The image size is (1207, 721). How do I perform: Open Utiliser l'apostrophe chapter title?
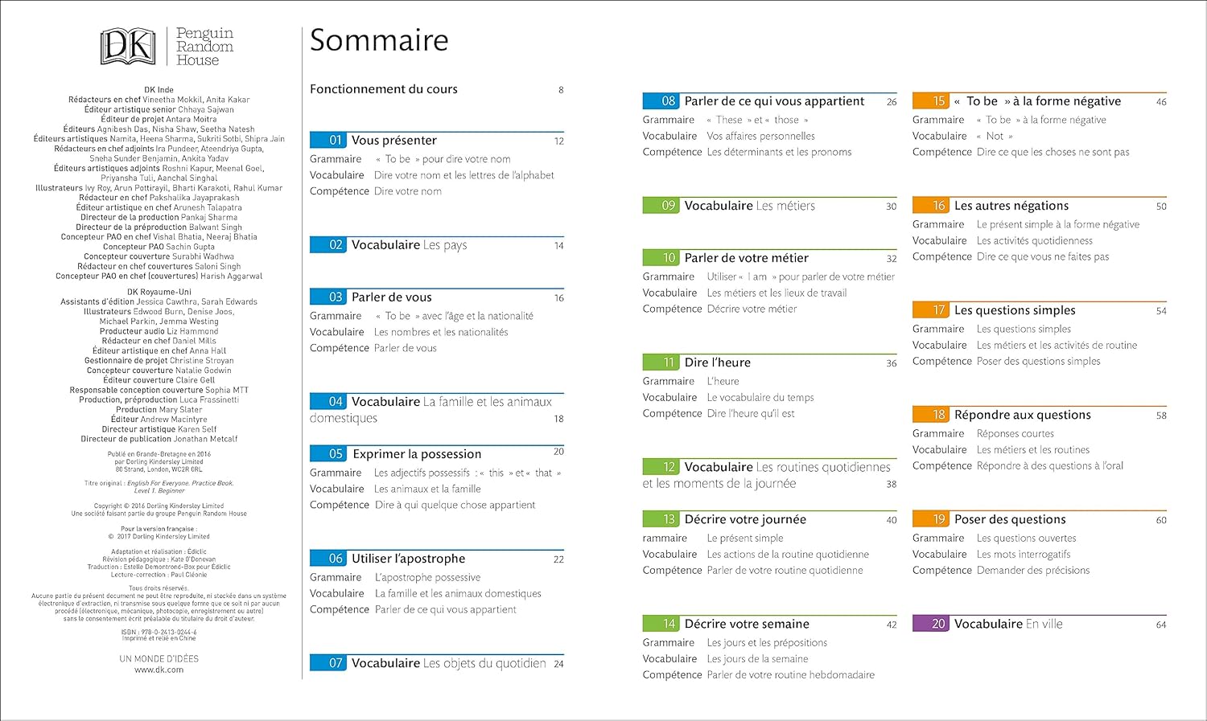pos(409,559)
